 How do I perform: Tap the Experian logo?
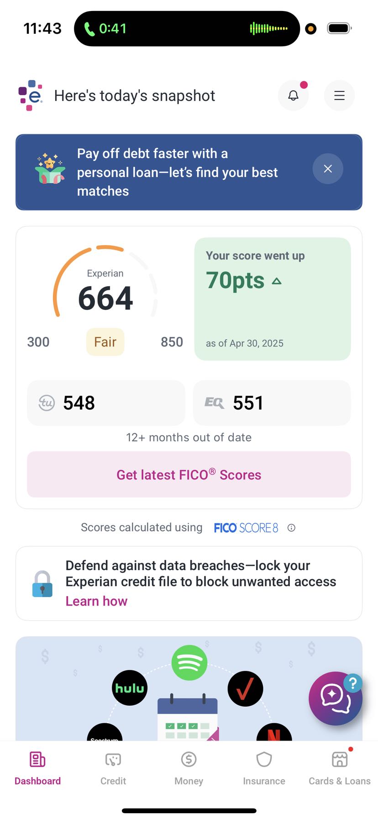(x=30, y=96)
